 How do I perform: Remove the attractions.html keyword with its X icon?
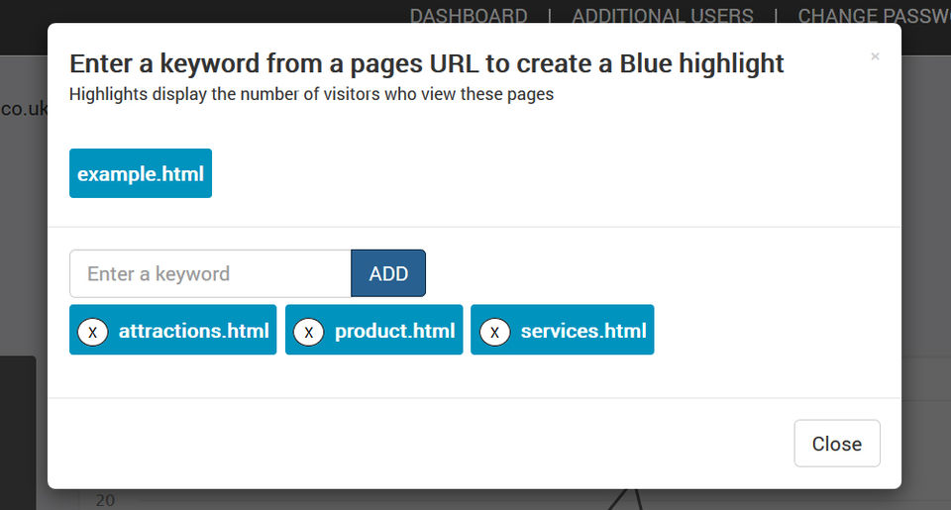(x=93, y=332)
